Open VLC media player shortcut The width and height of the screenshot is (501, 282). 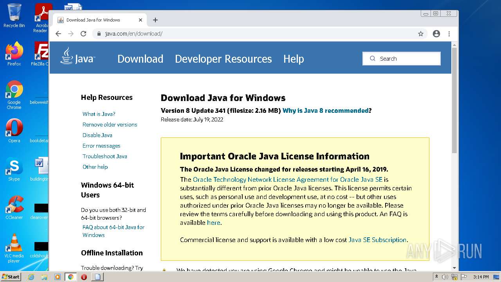click(14, 248)
